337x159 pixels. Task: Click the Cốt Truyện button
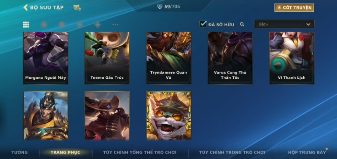click(294, 7)
